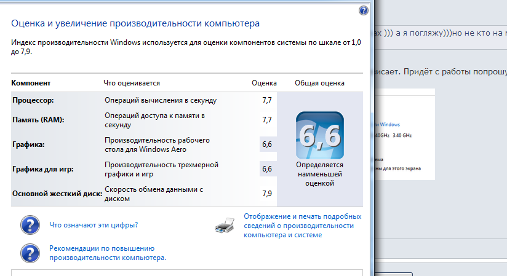Click the 'Windows' link in background thumbnail
Image resolution: width=507 pixels, height=276 pixels.
point(389,124)
